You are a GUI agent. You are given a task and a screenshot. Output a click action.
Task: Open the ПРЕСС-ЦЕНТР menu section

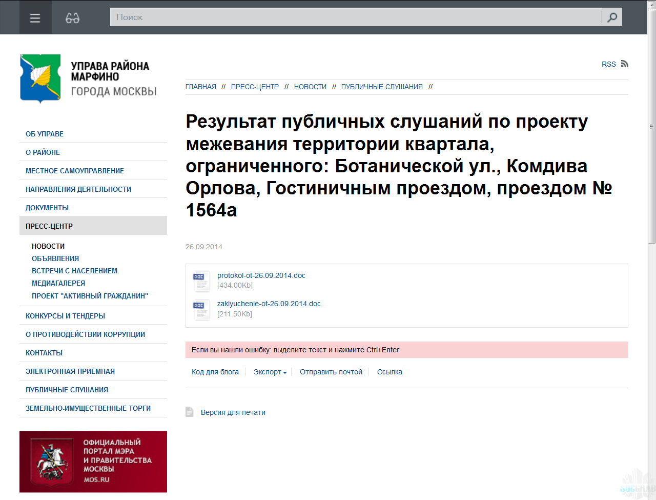click(49, 226)
